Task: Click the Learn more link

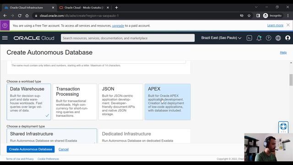Action: click(275, 25)
